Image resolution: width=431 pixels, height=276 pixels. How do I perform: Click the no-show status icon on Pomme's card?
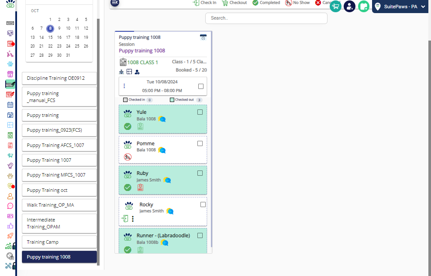pyautogui.click(x=128, y=157)
